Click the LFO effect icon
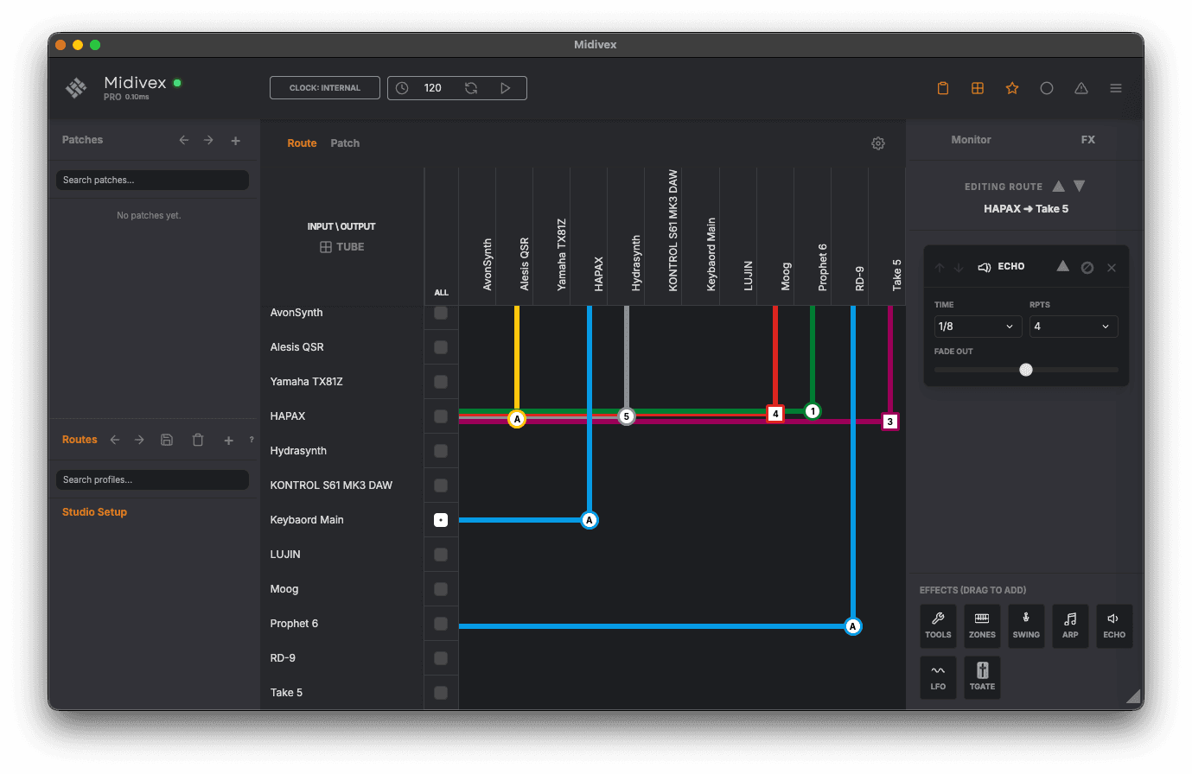Viewport: 1192px width, 774px height. click(x=938, y=677)
